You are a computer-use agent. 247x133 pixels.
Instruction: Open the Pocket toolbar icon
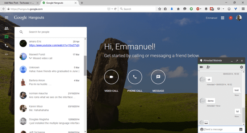219,9
